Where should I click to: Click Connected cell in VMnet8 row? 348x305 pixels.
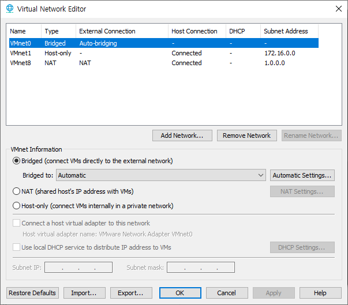click(x=186, y=63)
